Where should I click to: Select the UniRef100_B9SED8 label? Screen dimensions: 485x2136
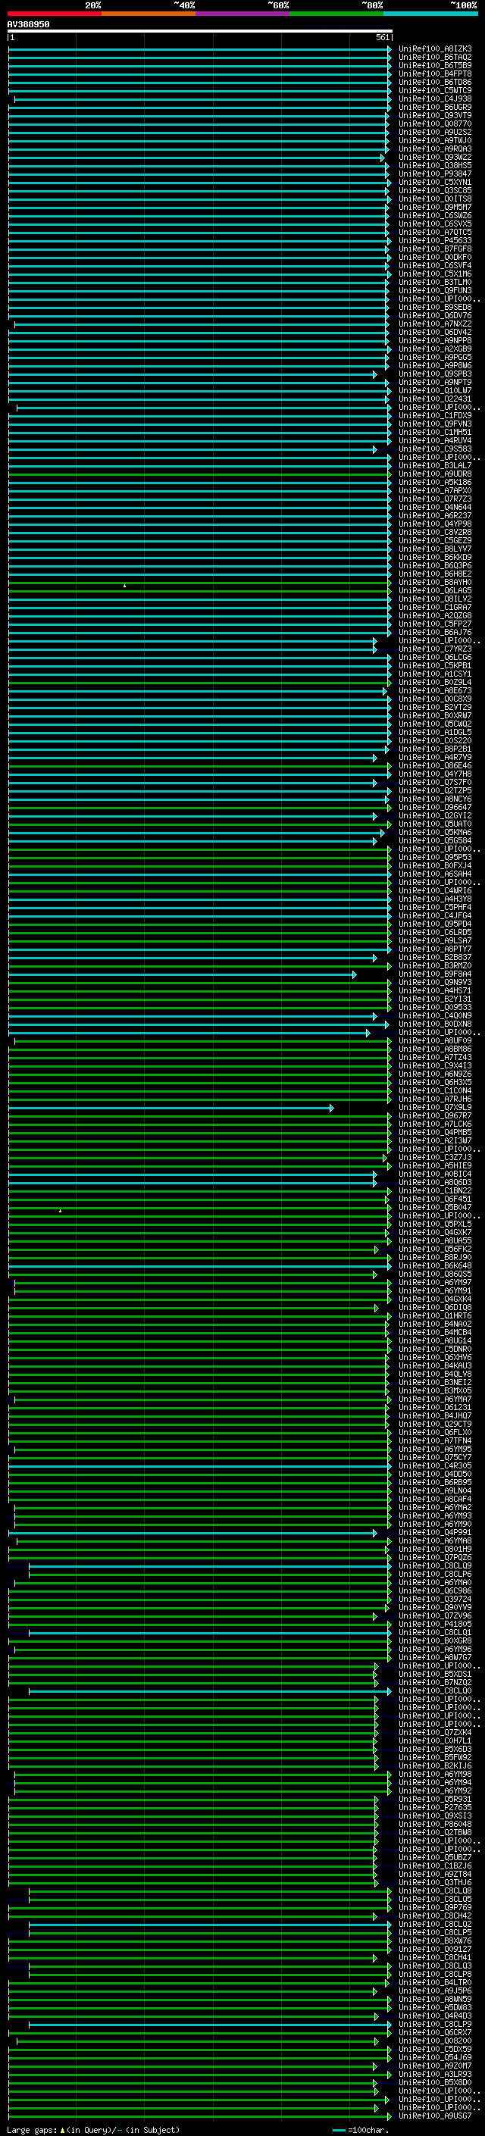[x=435, y=307]
